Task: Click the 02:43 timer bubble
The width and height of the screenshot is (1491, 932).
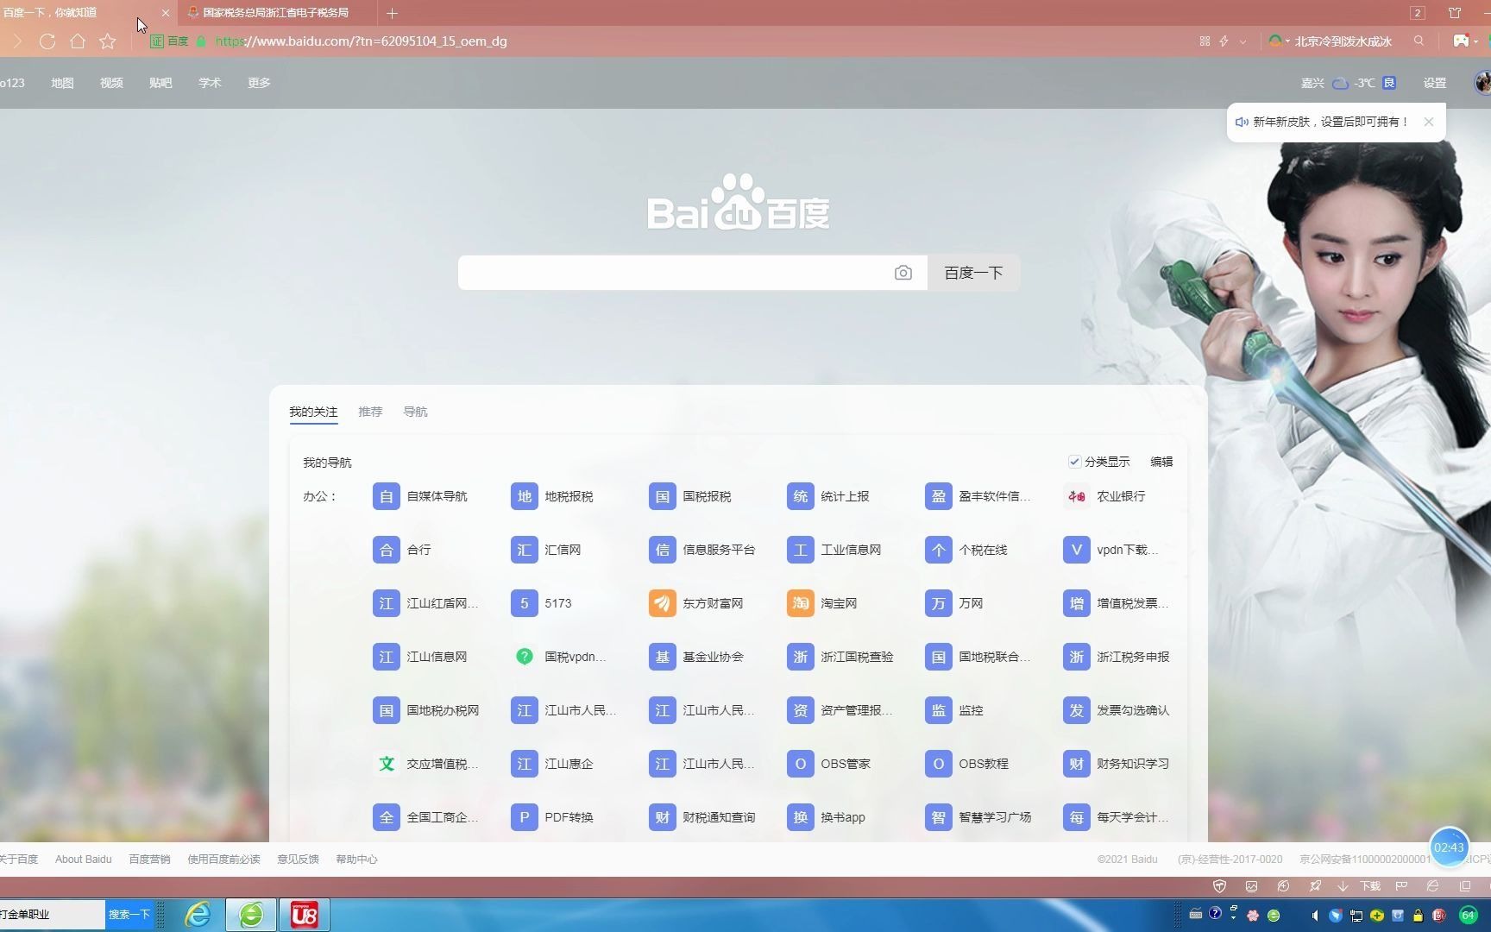Action: [x=1450, y=847]
